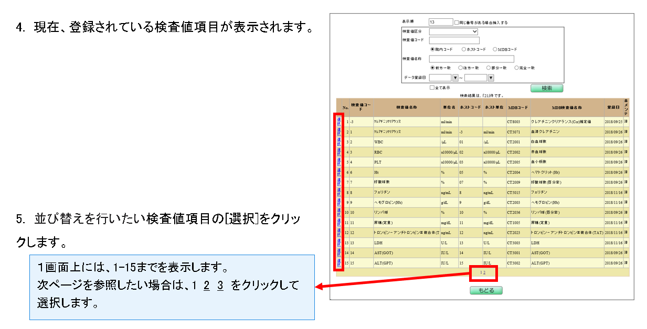Go to page 2 of results
The image size is (647, 329).
[x=485, y=273]
